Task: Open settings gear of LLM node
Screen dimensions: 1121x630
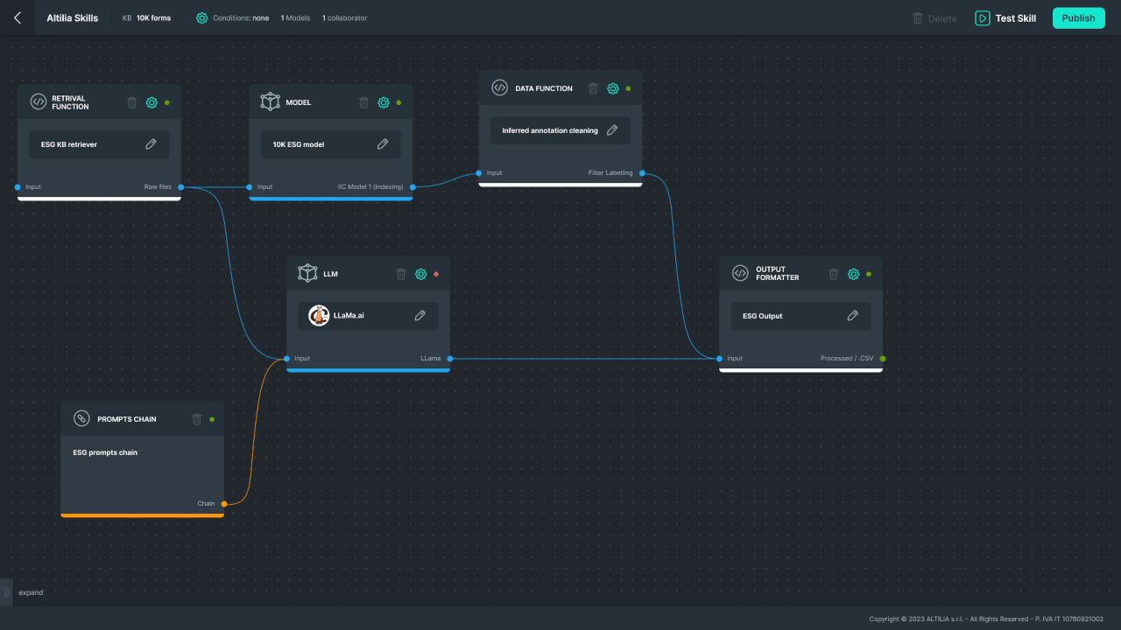Action: click(x=421, y=274)
